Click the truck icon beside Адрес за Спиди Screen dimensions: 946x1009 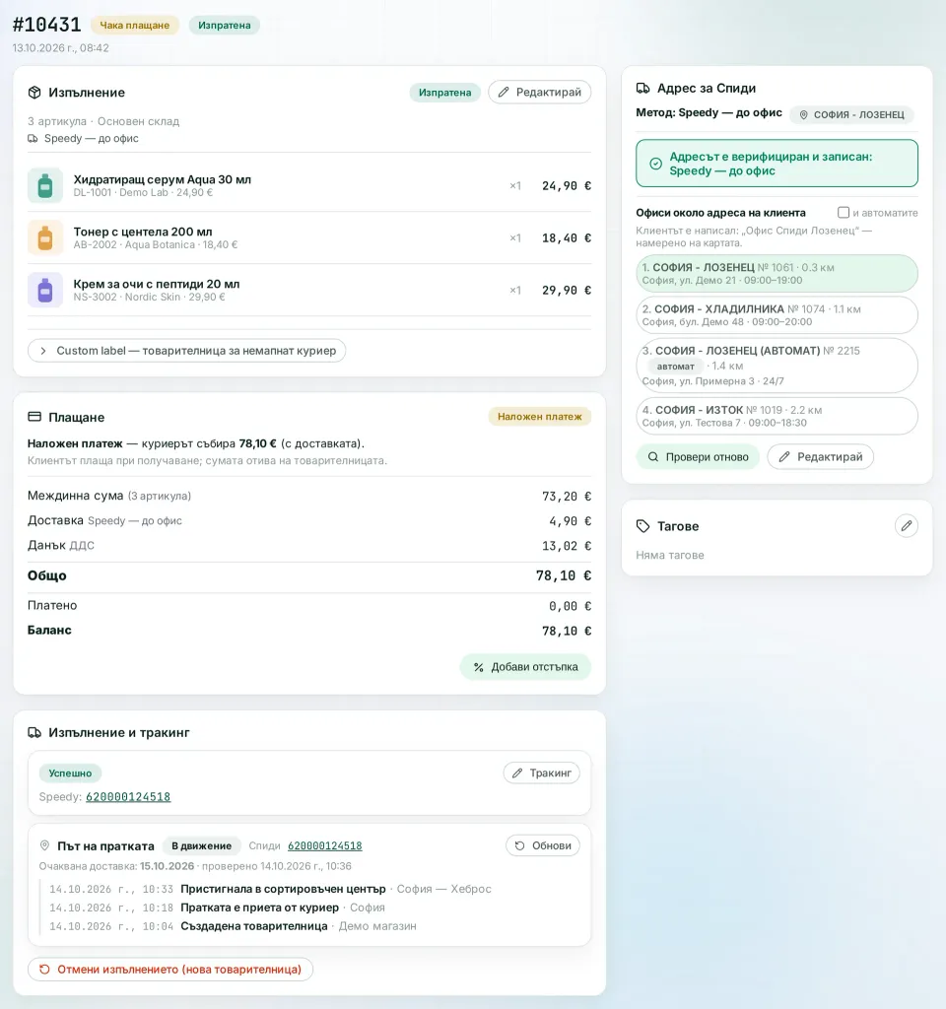click(642, 88)
